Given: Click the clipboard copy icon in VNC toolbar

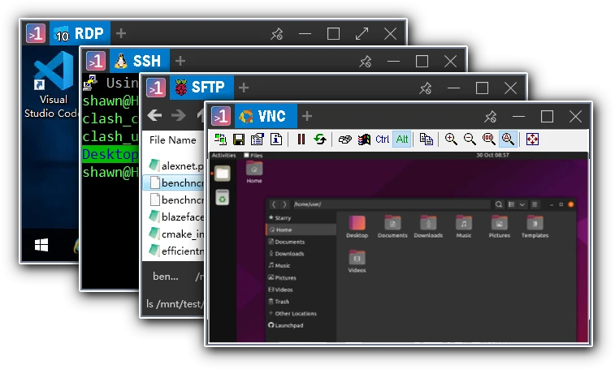Looking at the screenshot, I should (426, 139).
